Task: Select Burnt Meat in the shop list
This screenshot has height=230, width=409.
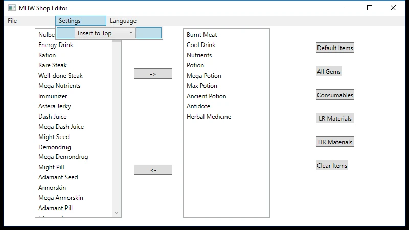Action: [x=201, y=35]
